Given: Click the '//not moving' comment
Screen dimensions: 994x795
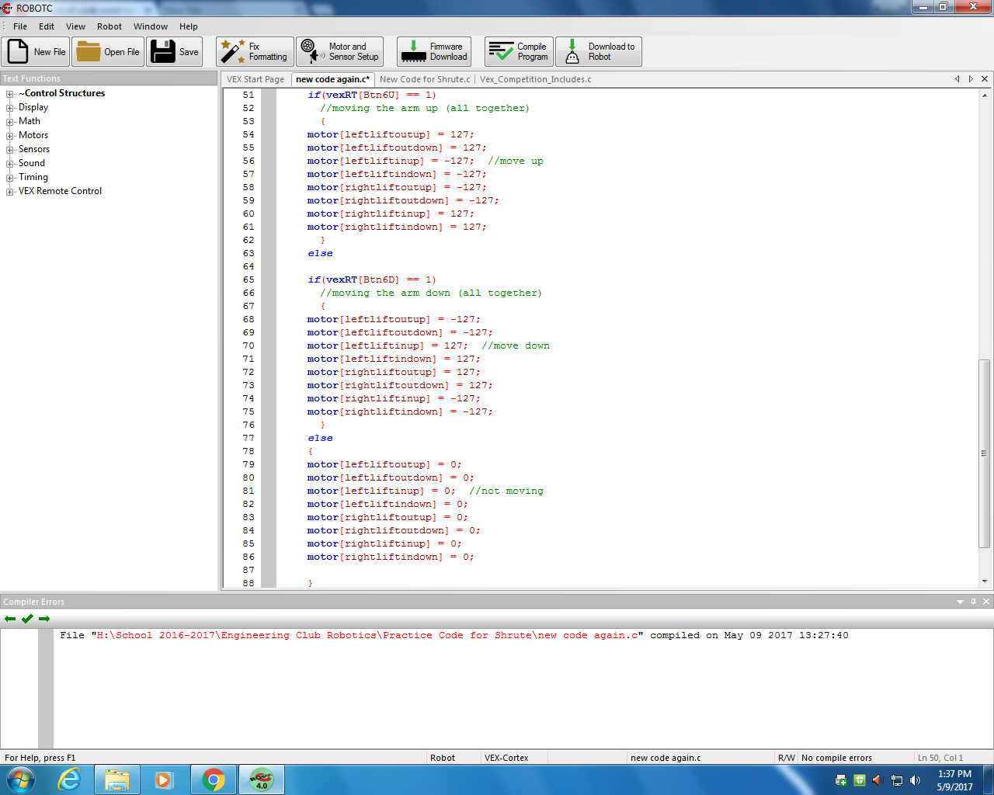Looking at the screenshot, I should [506, 491].
